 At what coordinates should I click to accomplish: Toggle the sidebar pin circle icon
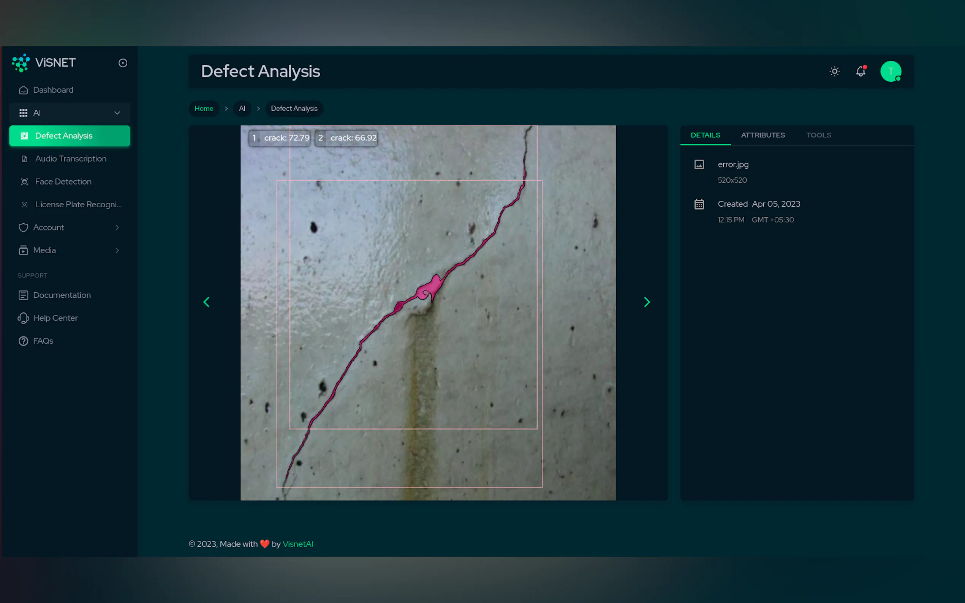pyautogui.click(x=123, y=63)
